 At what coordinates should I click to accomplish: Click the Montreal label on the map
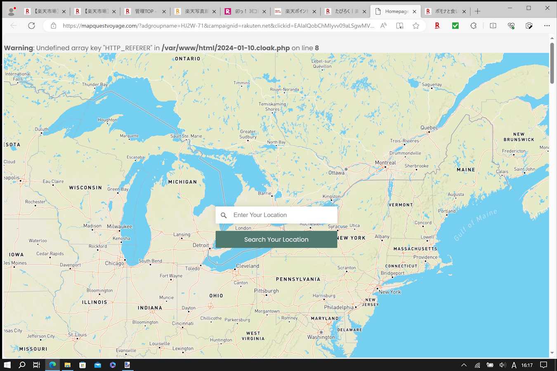385,162
